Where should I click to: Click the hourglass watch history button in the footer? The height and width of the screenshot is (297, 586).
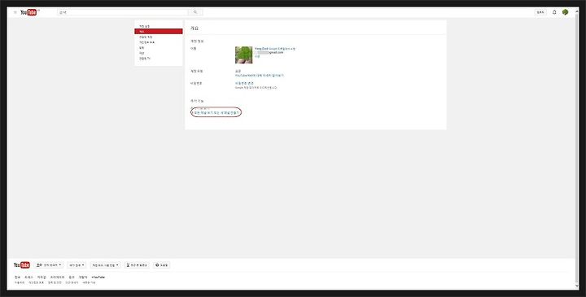tap(137, 265)
